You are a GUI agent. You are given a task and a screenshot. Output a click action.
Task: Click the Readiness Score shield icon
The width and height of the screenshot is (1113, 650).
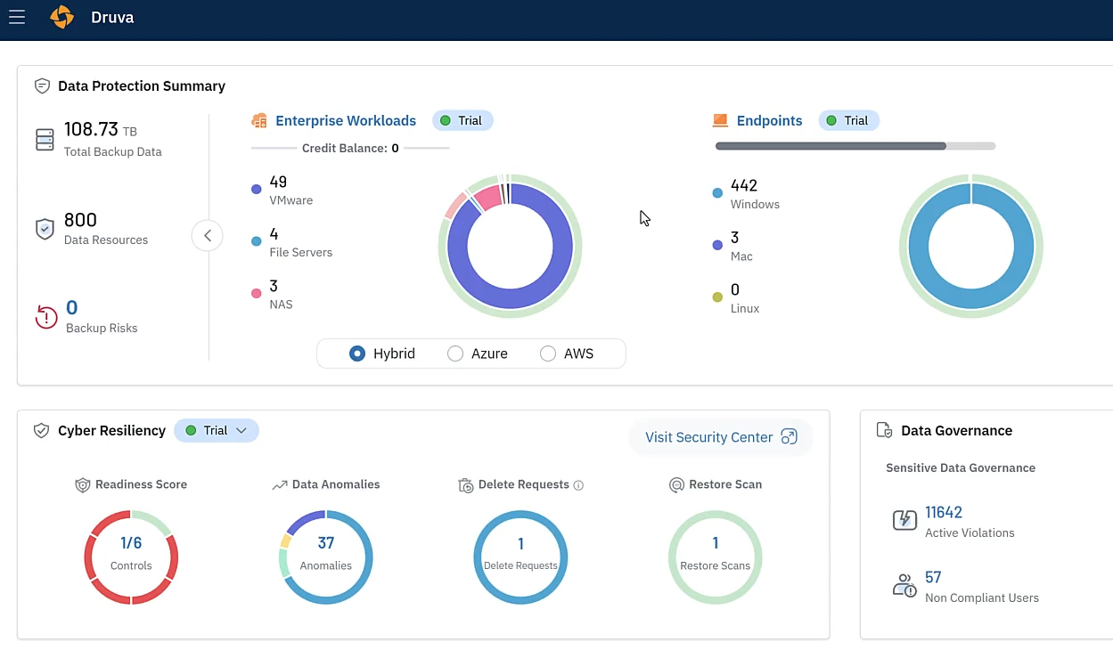pyautogui.click(x=84, y=484)
